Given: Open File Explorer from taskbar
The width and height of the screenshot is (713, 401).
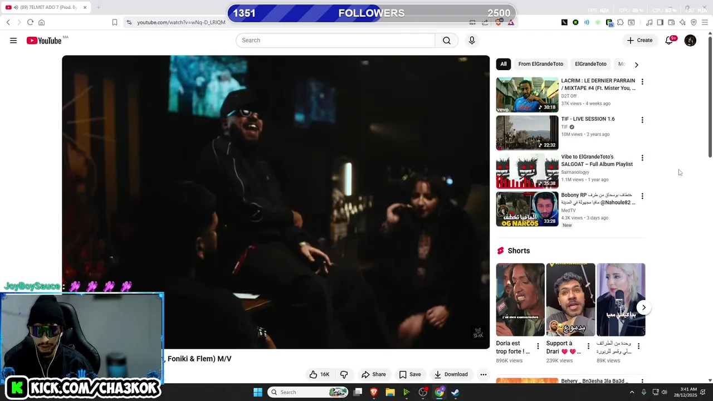Looking at the screenshot, I should point(390,392).
